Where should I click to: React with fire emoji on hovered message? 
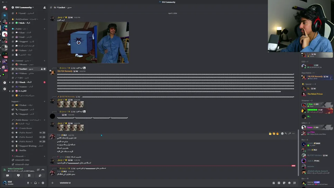[x=277, y=133]
